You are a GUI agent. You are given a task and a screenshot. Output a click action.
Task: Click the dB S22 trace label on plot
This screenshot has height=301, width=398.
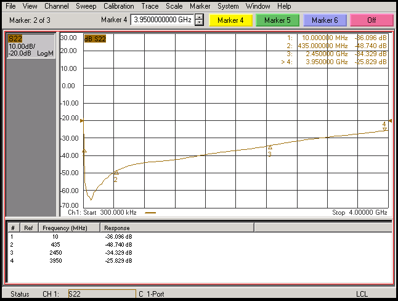coord(95,39)
